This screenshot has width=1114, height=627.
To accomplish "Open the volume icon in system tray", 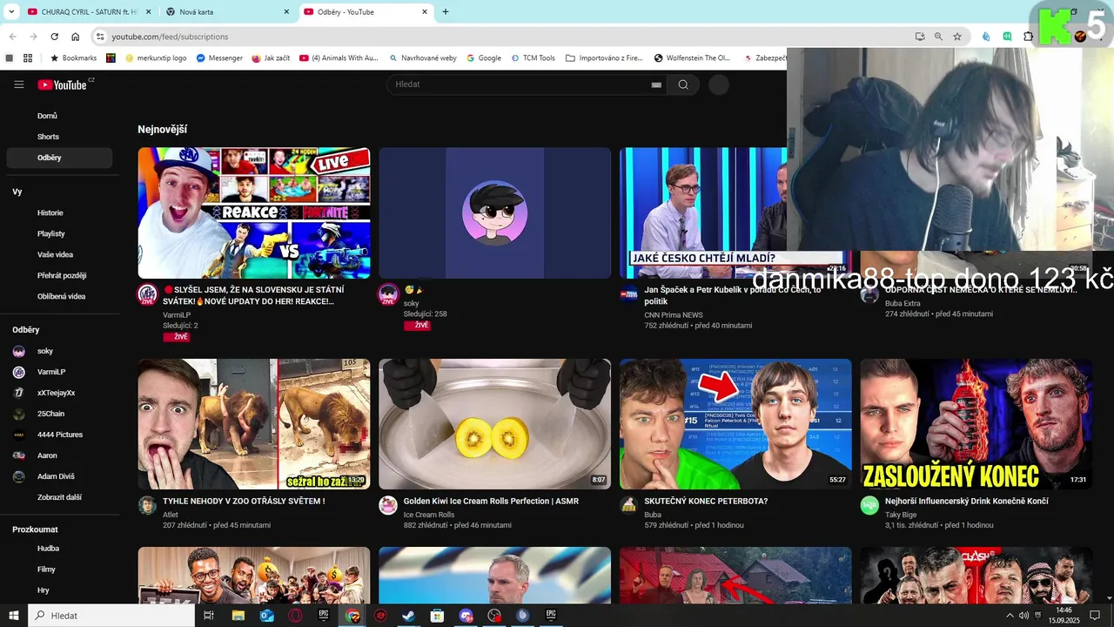I will coord(1024,616).
